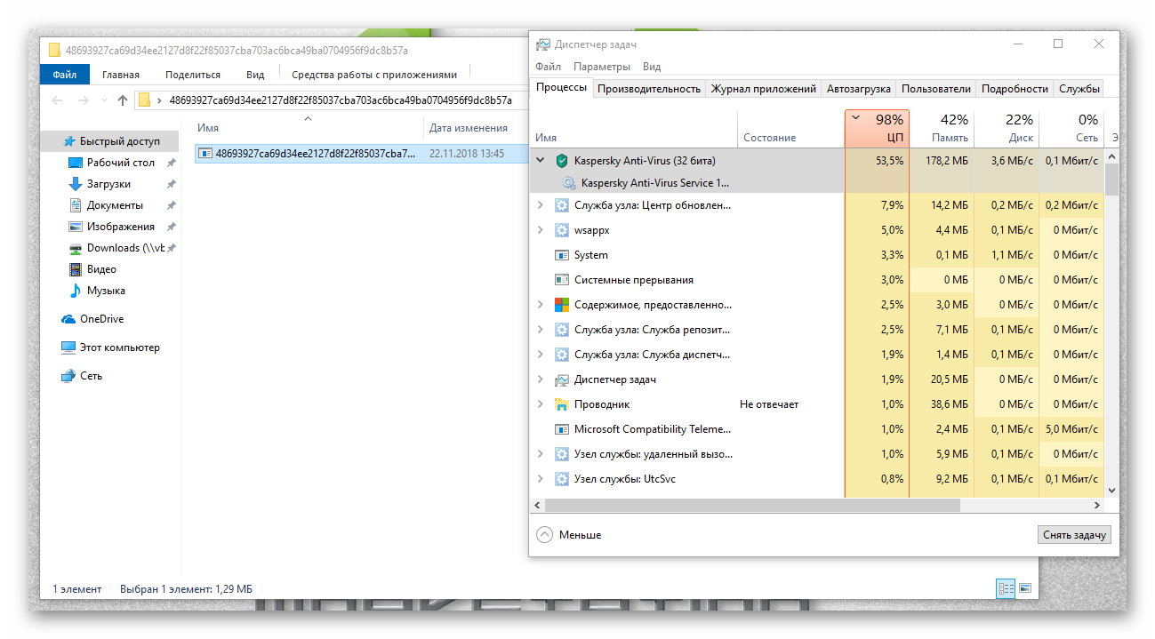Viewport: 1155px width, 639px height.
Task: Open the Поделиться ribbon tab
Action: 193,75
